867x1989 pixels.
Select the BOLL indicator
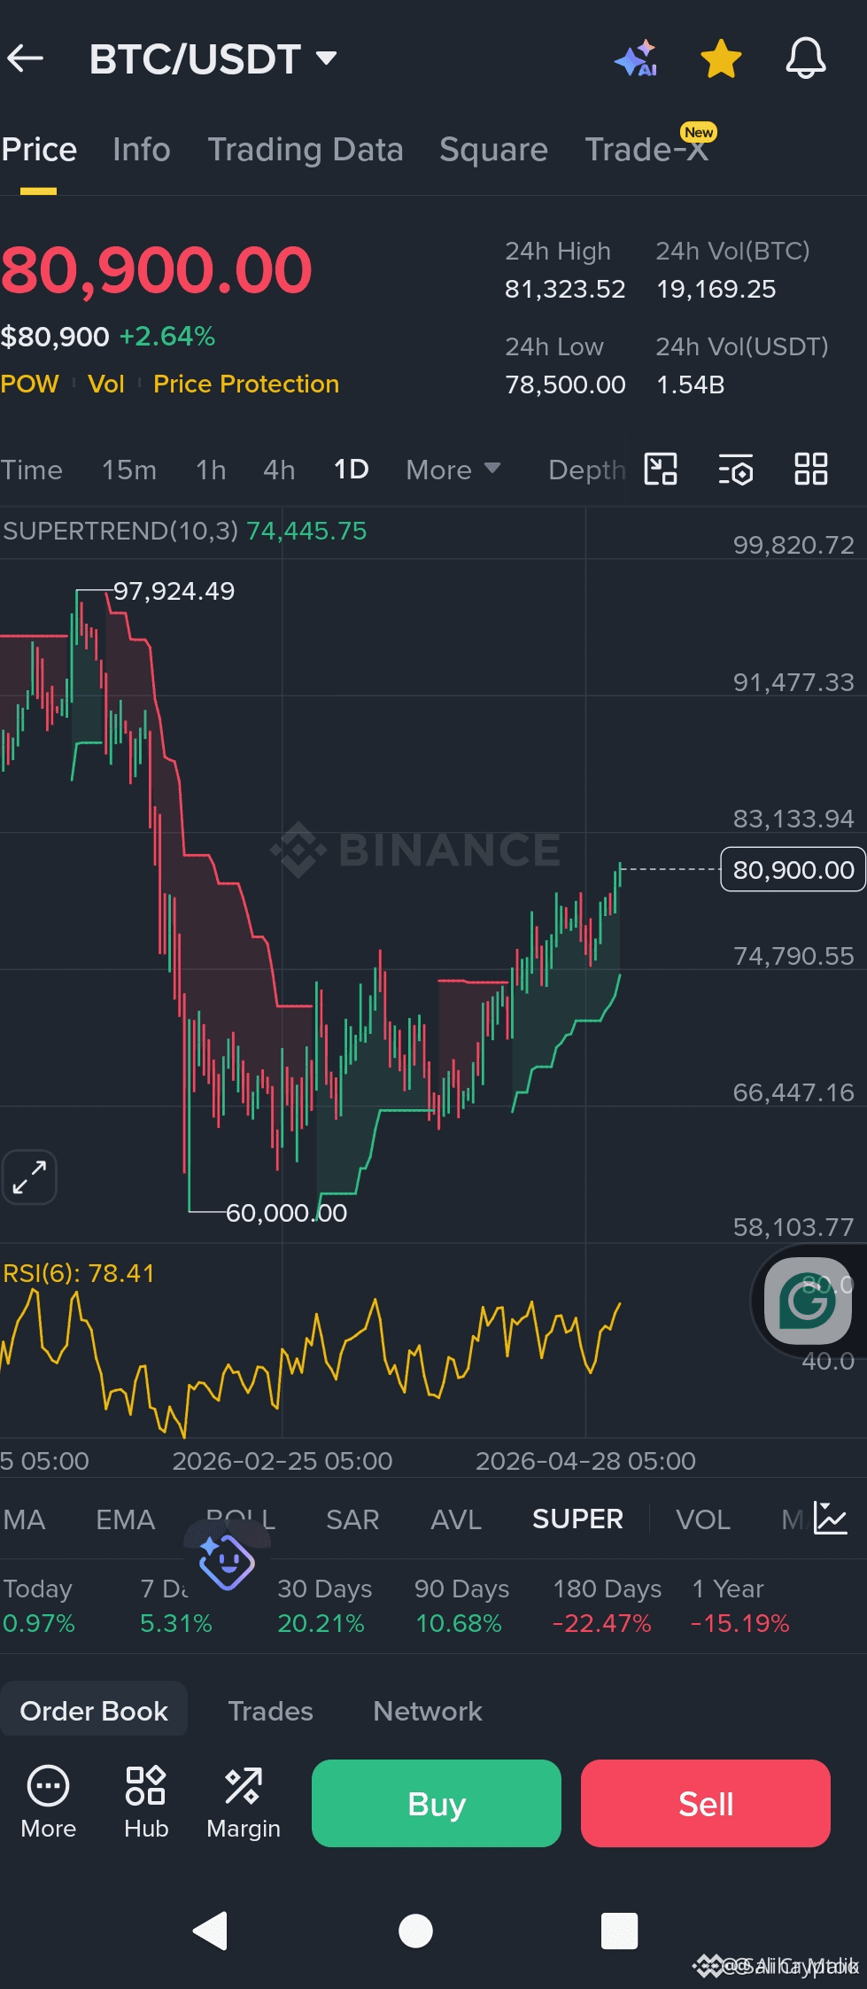click(241, 1519)
